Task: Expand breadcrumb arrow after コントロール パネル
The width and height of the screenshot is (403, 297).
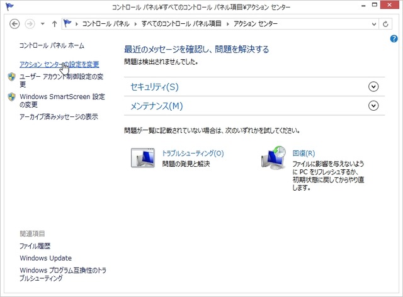Action: [135, 24]
